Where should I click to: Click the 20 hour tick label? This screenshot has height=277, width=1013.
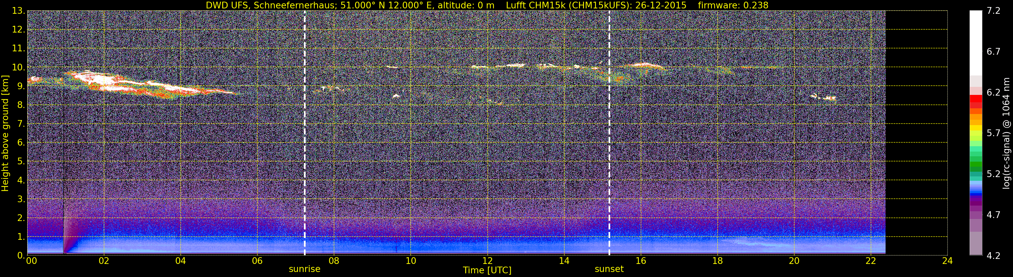(x=794, y=261)
